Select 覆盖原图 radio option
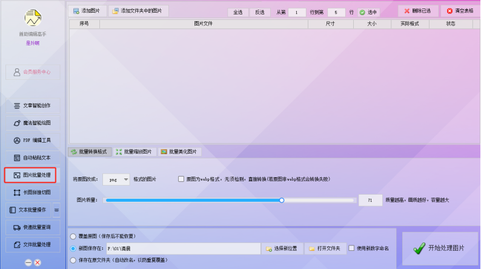The width and height of the screenshot is (481, 269). pyautogui.click(x=73, y=236)
